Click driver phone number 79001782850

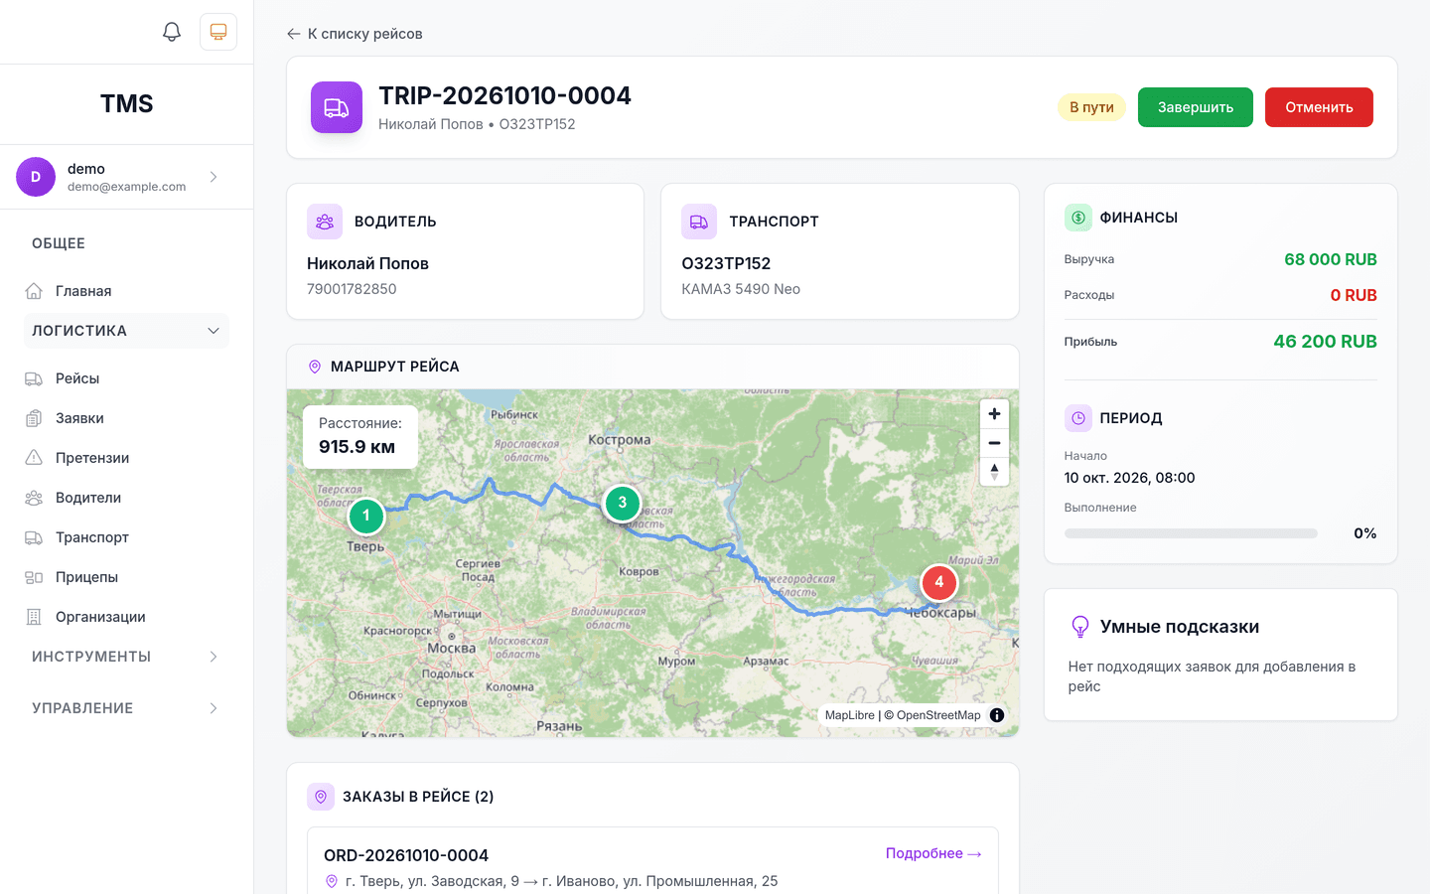[352, 289]
